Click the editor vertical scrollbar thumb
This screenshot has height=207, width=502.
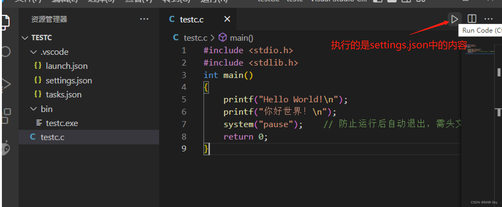pyautogui.click(x=499, y=72)
